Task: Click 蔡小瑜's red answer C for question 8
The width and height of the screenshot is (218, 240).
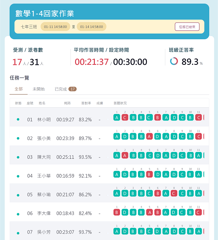Action: 174,194
